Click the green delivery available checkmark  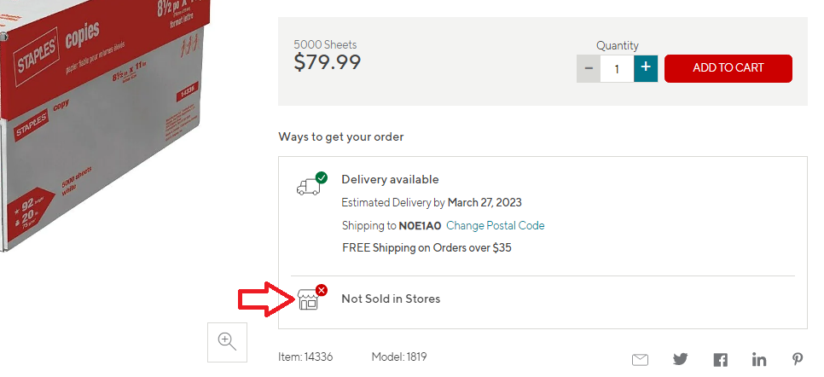pyautogui.click(x=322, y=177)
